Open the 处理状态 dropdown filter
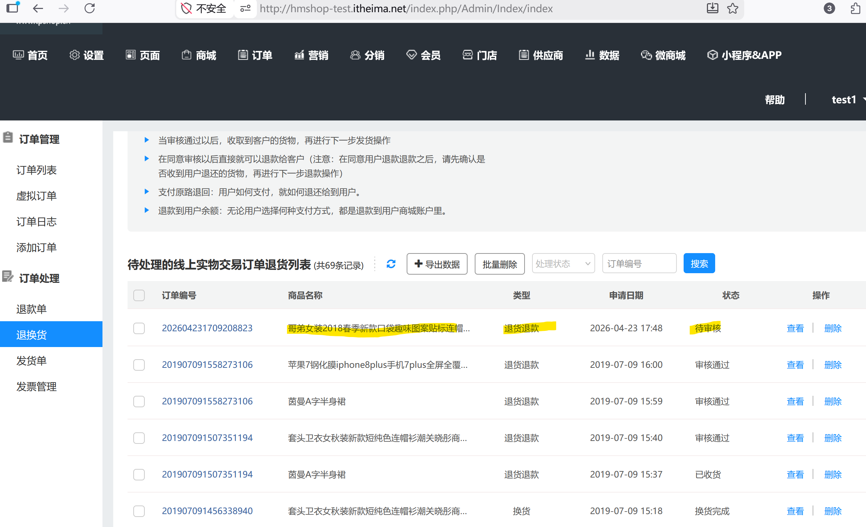Screen dimensions: 866x527 [x=563, y=264]
